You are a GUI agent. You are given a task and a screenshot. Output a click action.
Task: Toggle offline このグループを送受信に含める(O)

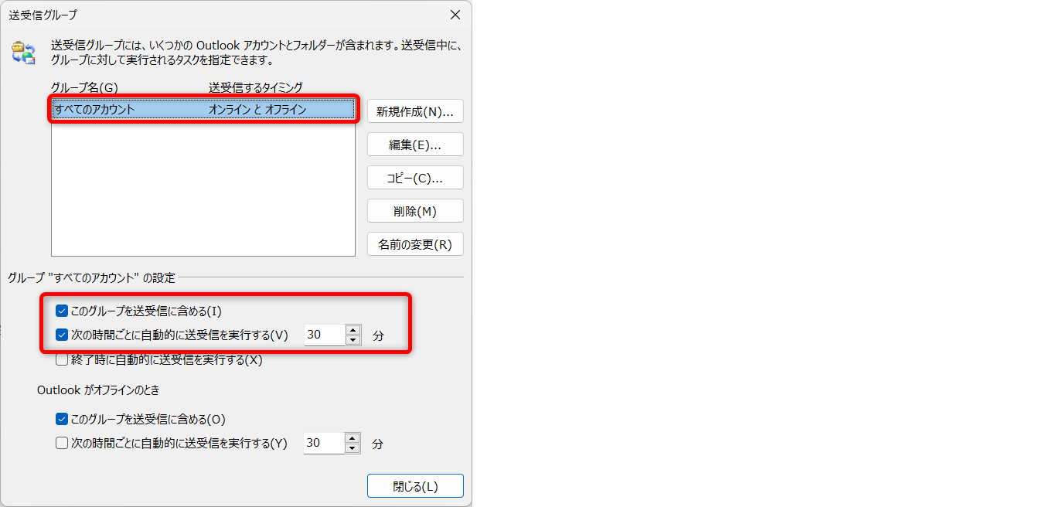(62, 420)
